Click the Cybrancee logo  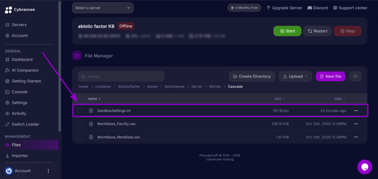[20, 10]
